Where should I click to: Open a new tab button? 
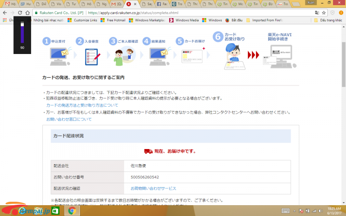click(x=296, y=4)
